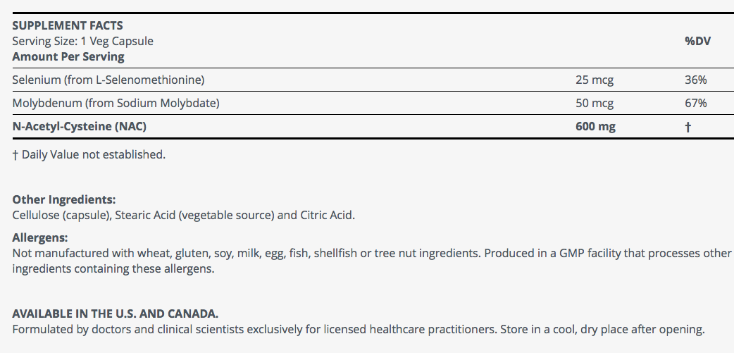The image size is (734, 353).
Task: Click the Daily Value not established footnote
Action: coord(89,154)
